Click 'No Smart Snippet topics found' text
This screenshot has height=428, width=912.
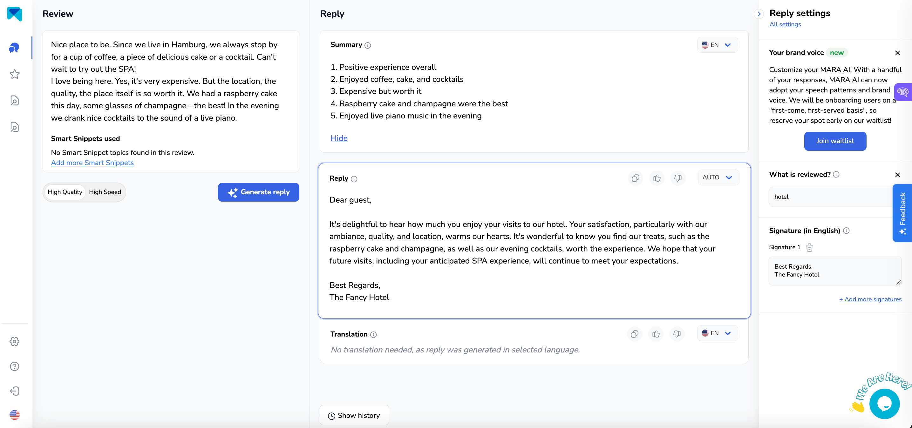(122, 152)
